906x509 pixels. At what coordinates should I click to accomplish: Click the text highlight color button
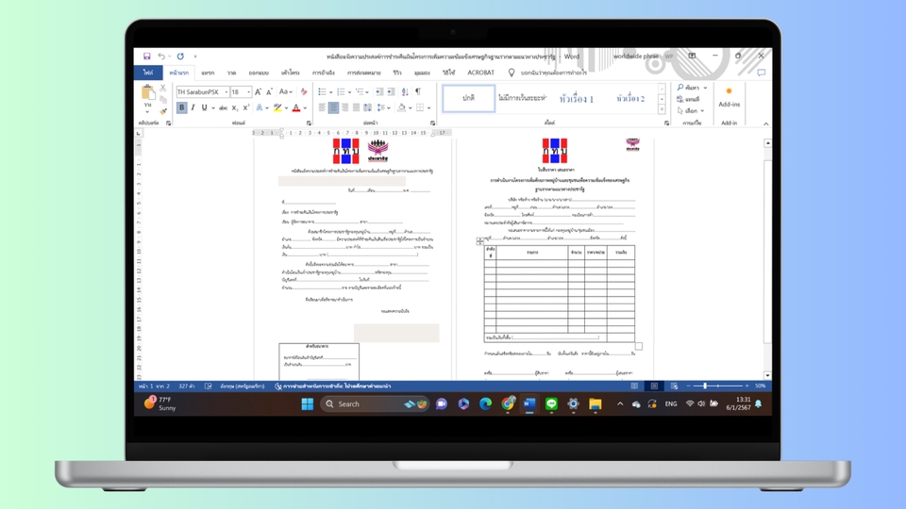(277, 107)
